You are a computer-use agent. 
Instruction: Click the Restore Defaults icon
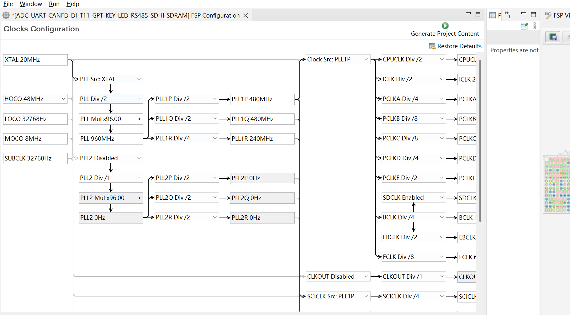432,46
